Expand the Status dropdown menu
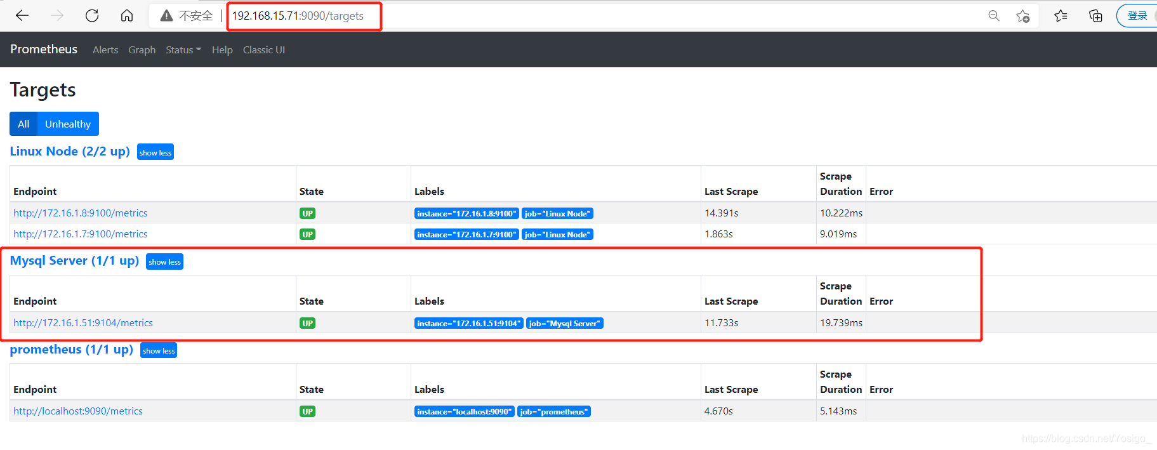The image size is (1157, 450). point(183,50)
